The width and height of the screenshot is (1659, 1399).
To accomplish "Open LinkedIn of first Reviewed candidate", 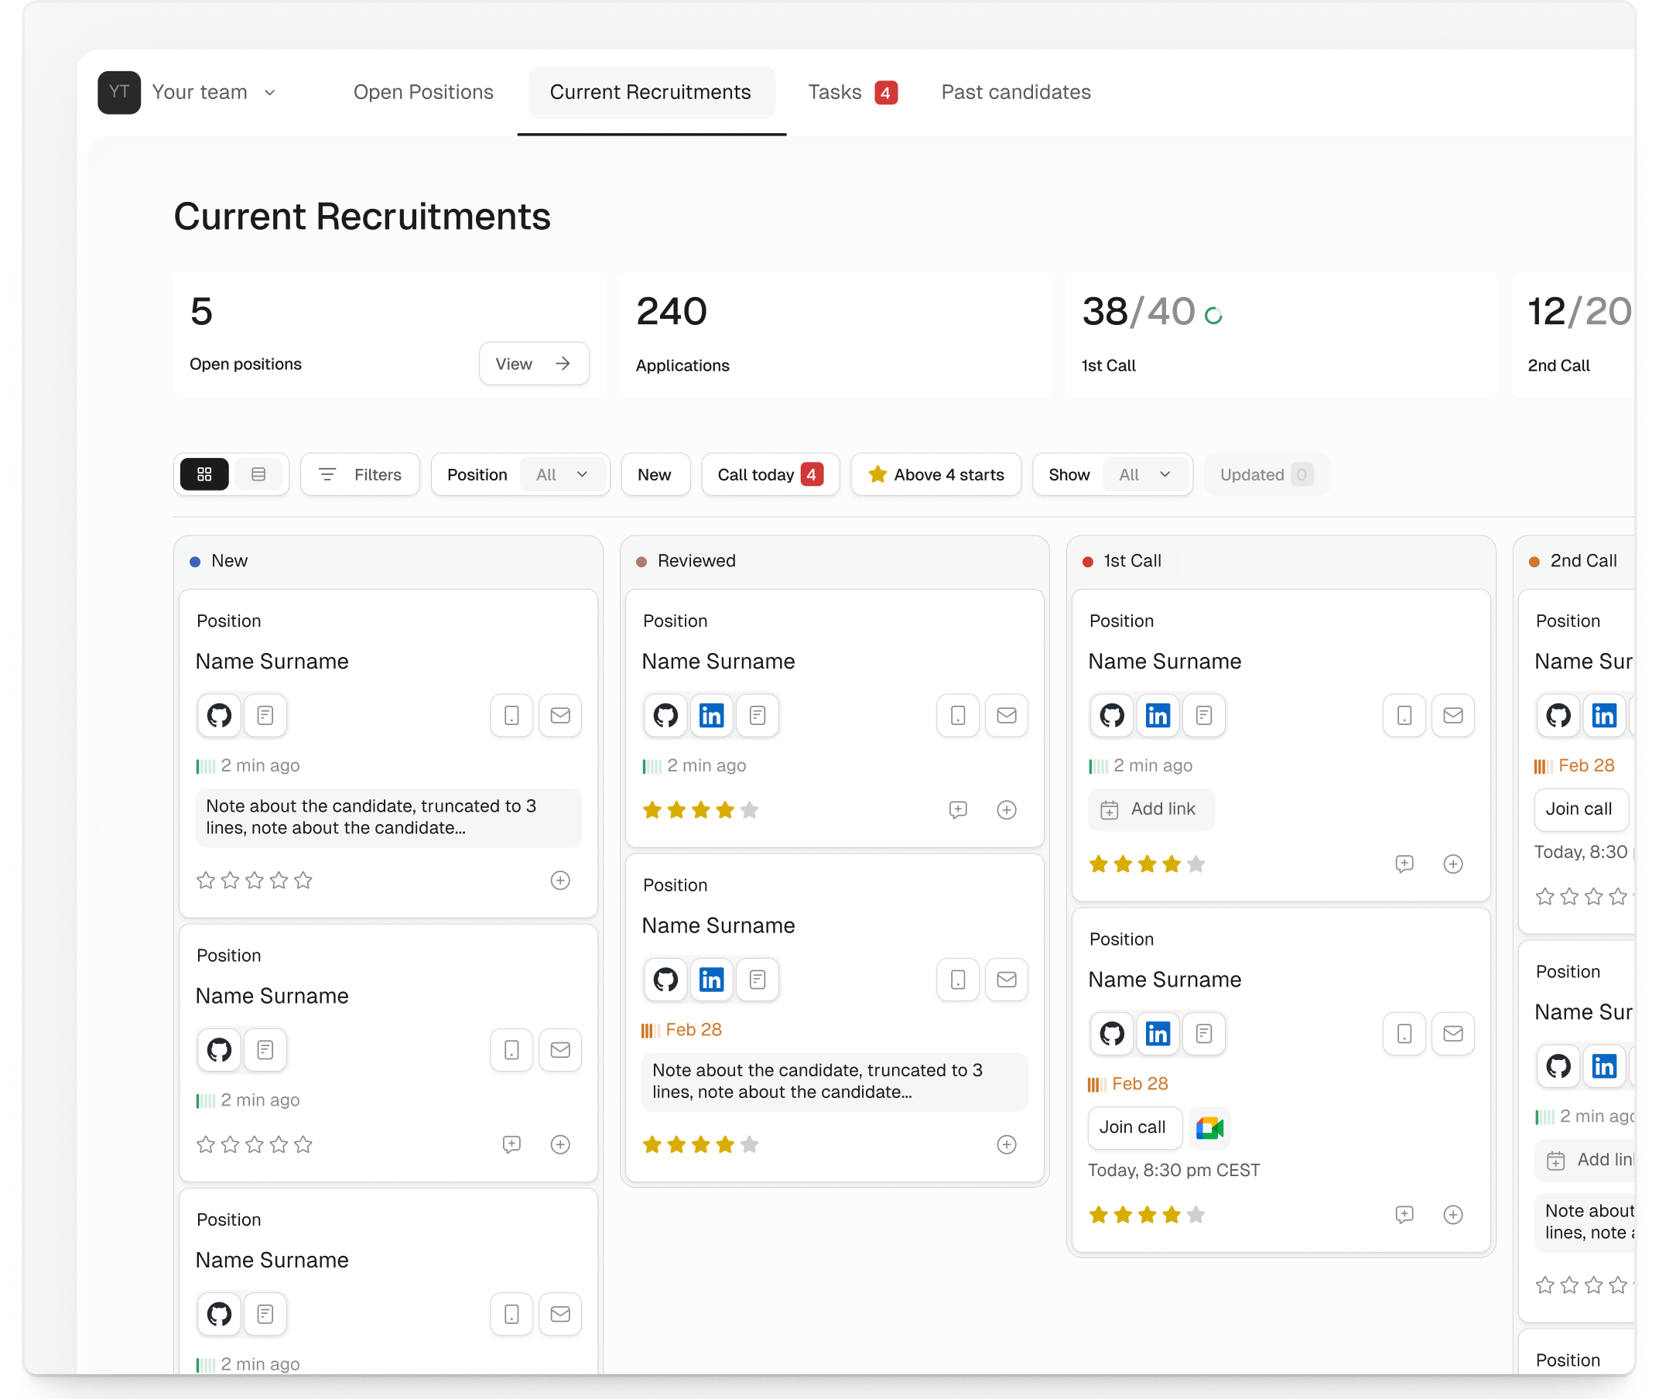I will (711, 715).
